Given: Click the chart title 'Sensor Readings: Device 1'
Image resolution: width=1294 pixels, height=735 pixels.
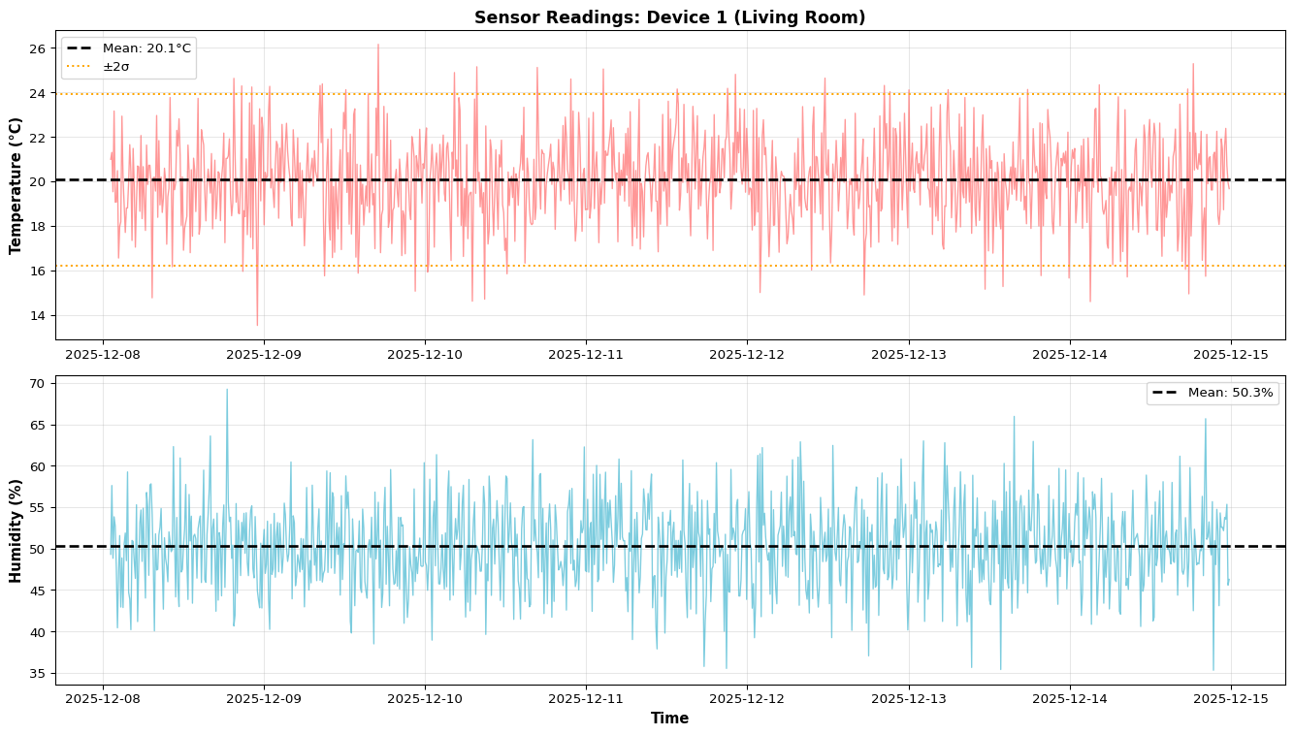Looking at the screenshot, I should pos(669,17).
